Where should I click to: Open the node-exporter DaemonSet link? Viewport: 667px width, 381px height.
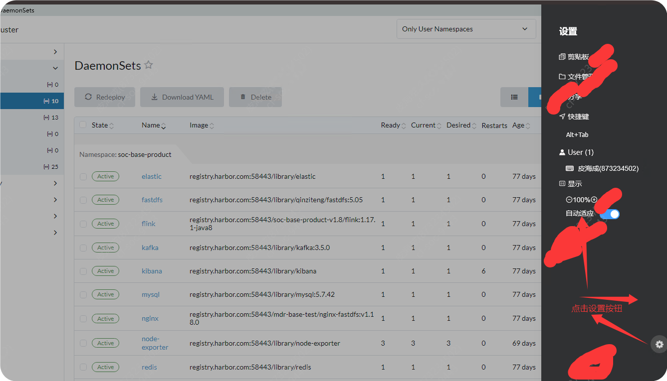coord(155,343)
